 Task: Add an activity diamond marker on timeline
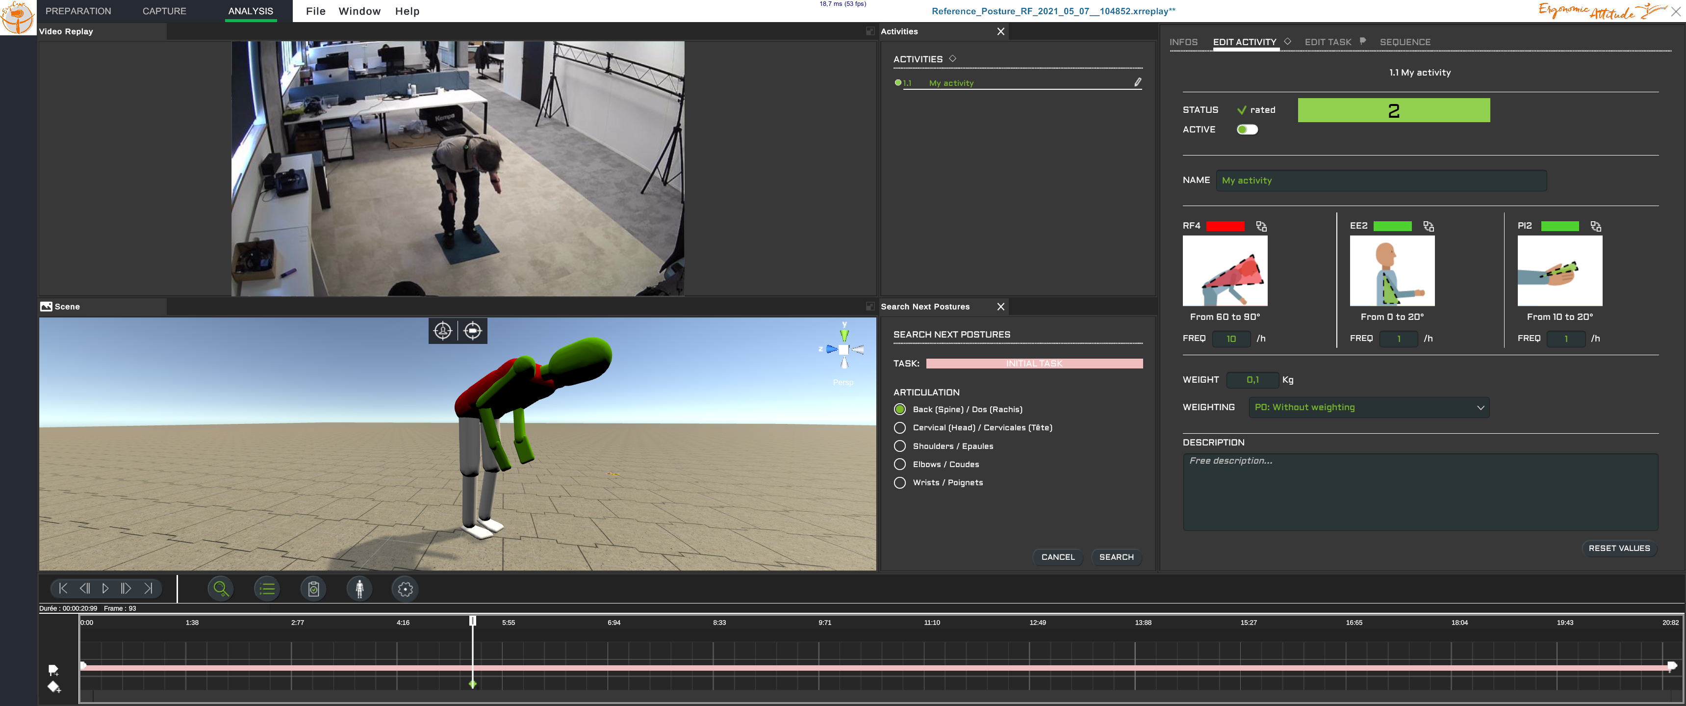tap(53, 687)
